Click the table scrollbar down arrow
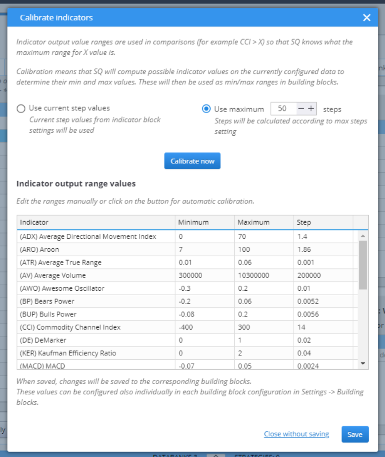Image resolution: width=385 pixels, height=457 pixels. click(x=363, y=363)
